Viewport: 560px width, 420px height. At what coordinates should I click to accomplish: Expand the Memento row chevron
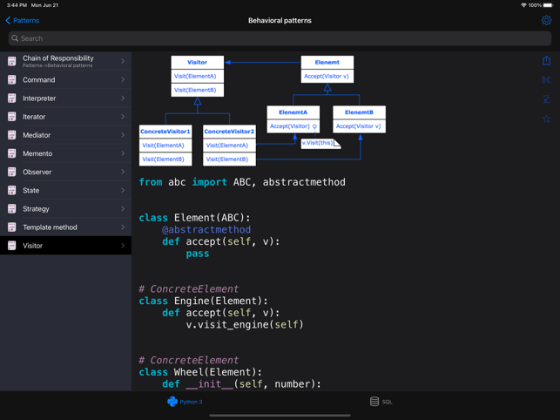pyautogui.click(x=123, y=153)
